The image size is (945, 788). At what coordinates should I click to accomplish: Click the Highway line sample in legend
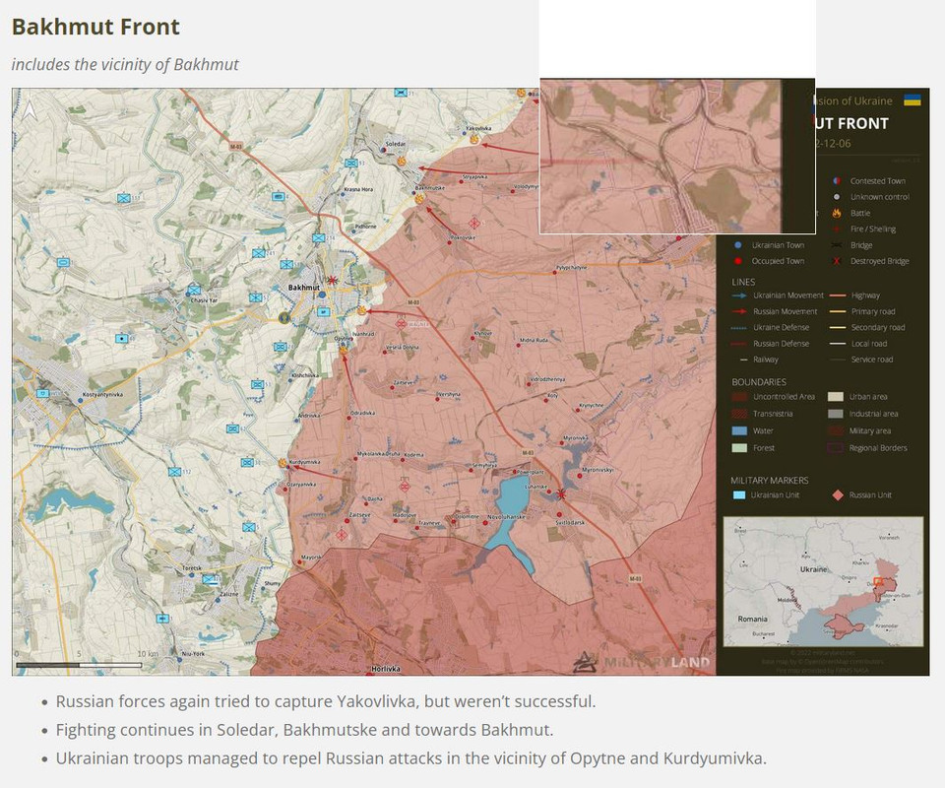tap(838, 295)
